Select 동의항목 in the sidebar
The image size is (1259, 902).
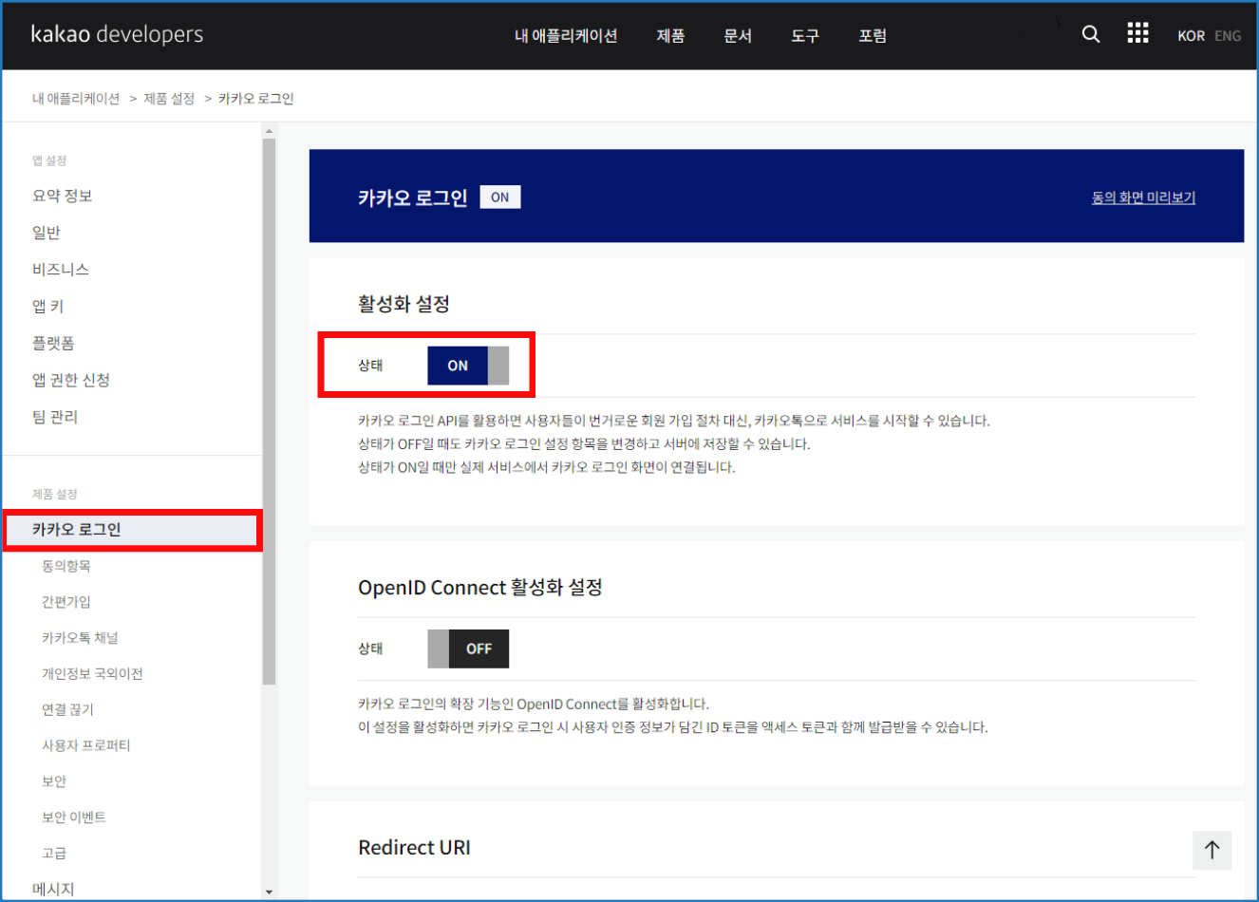tap(66, 566)
